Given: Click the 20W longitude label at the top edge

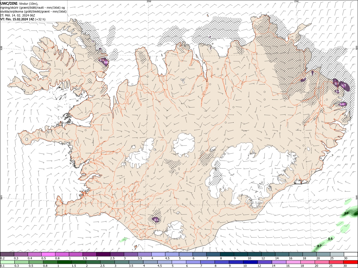Looking at the screenshot, I should (x=149, y=1).
